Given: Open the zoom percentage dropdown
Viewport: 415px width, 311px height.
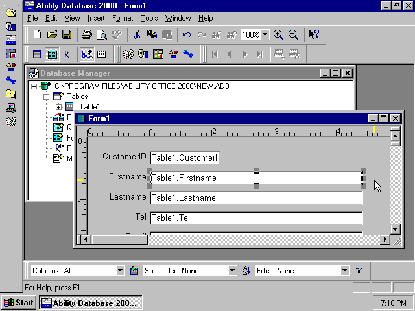Looking at the screenshot, I should pos(265,34).
